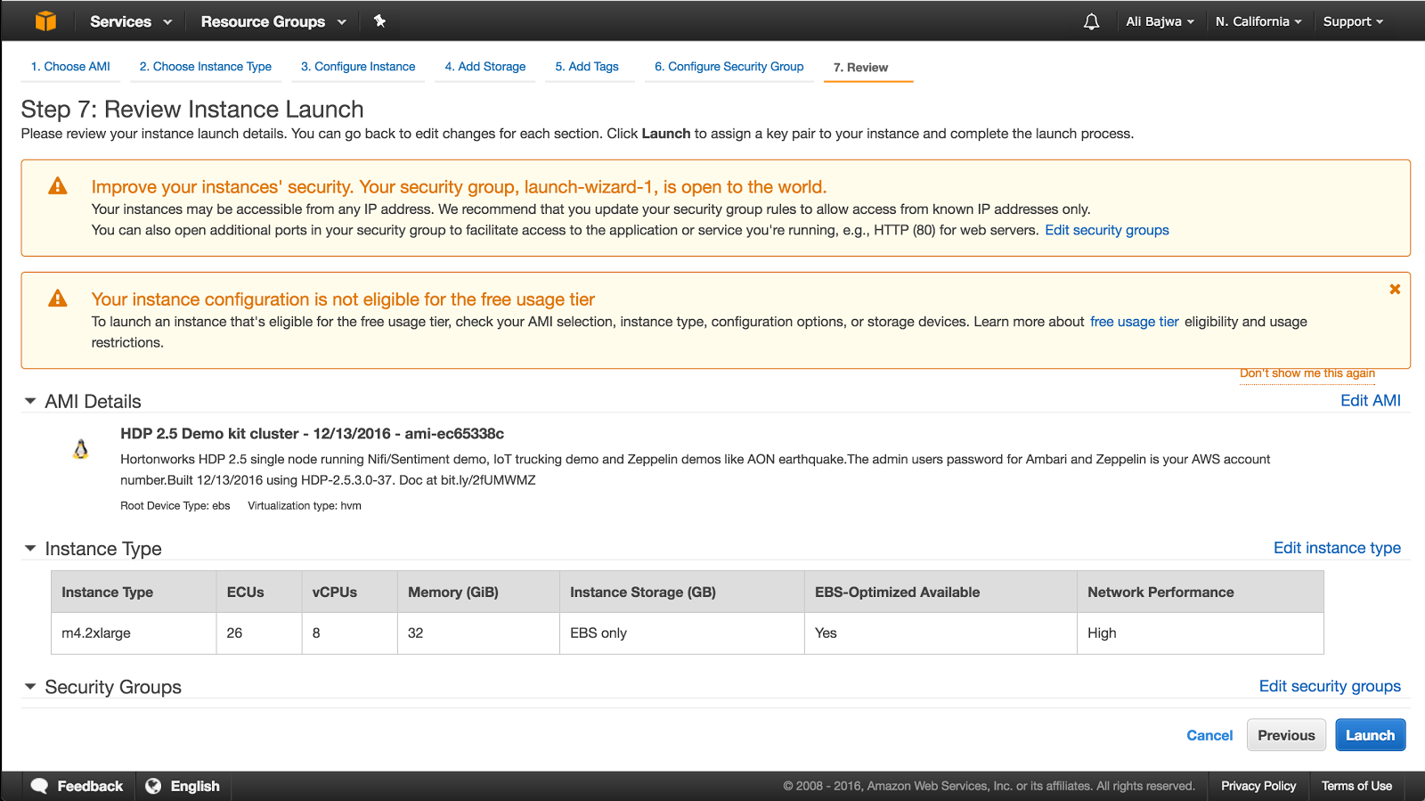Go to the Choose AMI step tab
Image resolution: width=1425 pixels, height=801 pixels.
coord(70,67)
